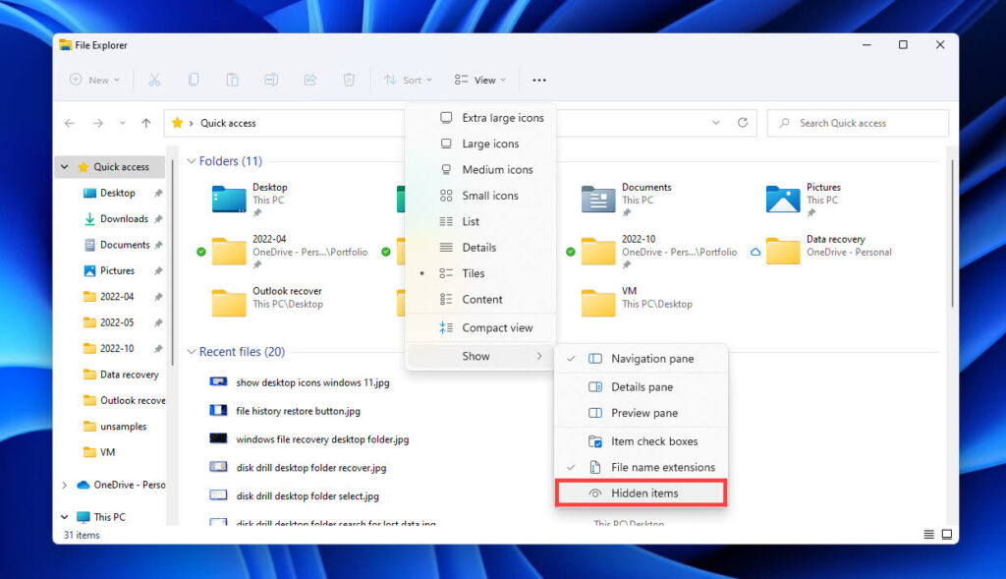Enable Item check boxes option

(653, 440)
